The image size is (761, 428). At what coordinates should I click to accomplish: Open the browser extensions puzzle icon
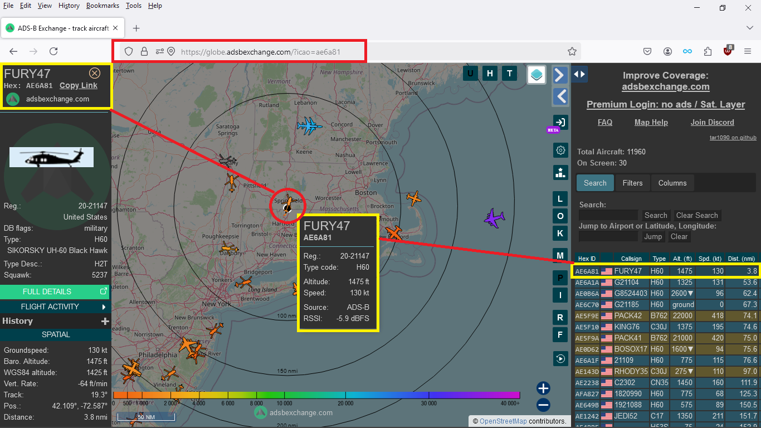point(708,51)
